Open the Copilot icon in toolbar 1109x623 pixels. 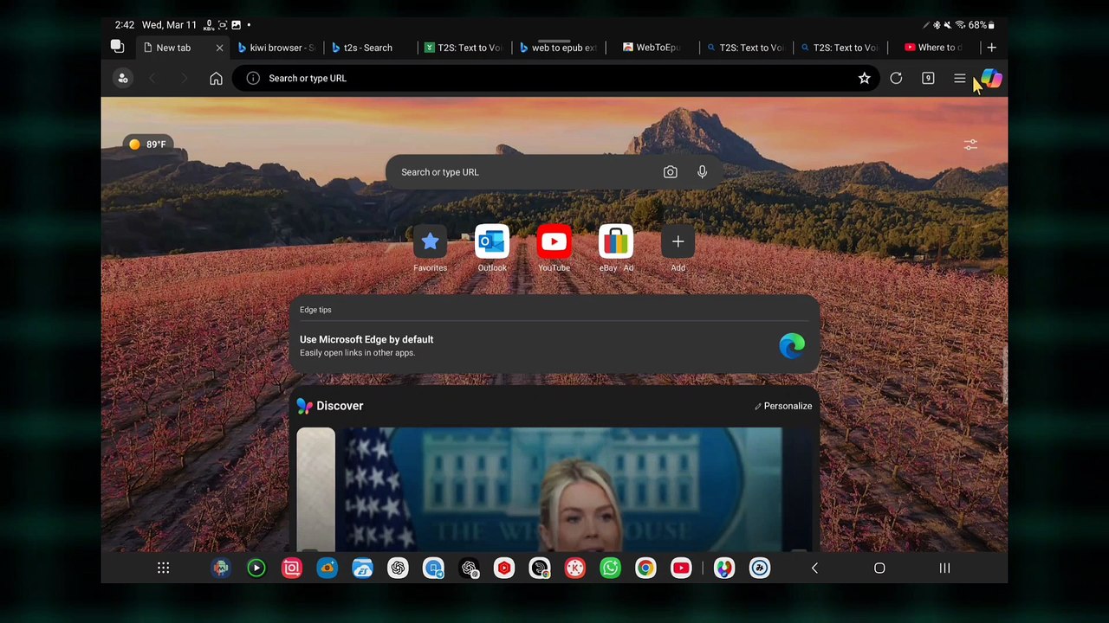coord(991,79)
